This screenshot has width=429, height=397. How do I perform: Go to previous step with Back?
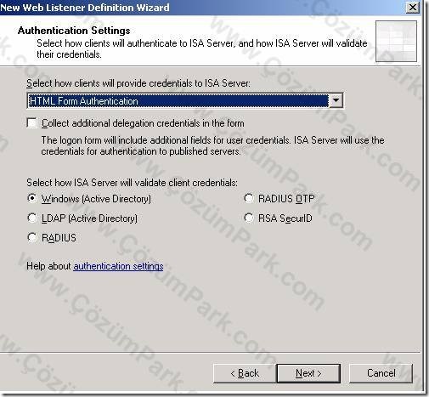tap(245, 373)
